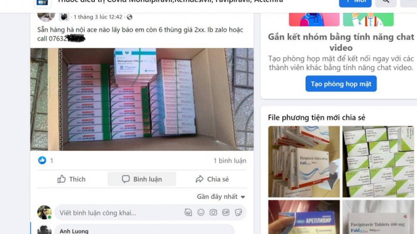The image size is (417, 234).
Task: Click the search magnifier icon at top
Action: click(385, 2)
